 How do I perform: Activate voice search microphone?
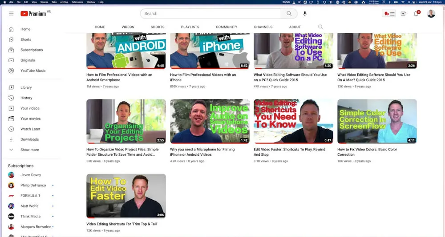(x=305, y=14)
